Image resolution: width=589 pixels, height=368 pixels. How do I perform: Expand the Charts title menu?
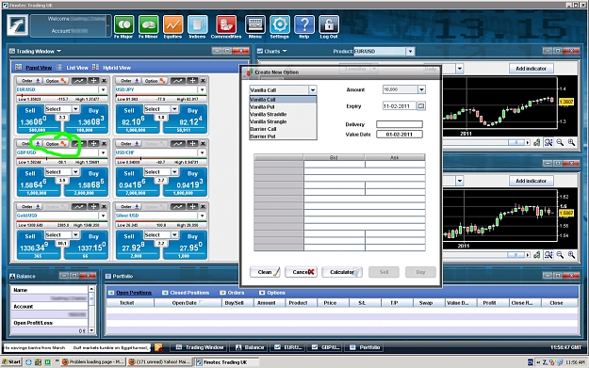(285, 52)
